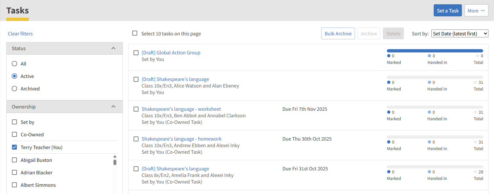Tick the Co-Owned ownership checkbox
The height and width of the screenshot is (194, 494).
tap(14, 134)
